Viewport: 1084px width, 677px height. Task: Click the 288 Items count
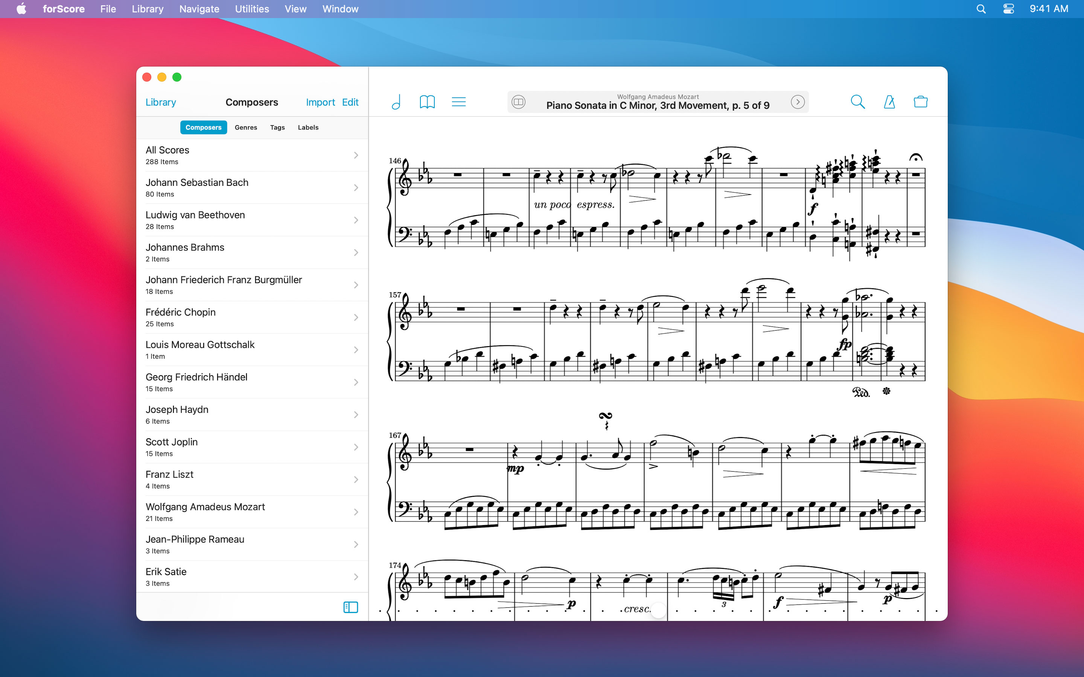pyautogui.click(x=162, y=162)
